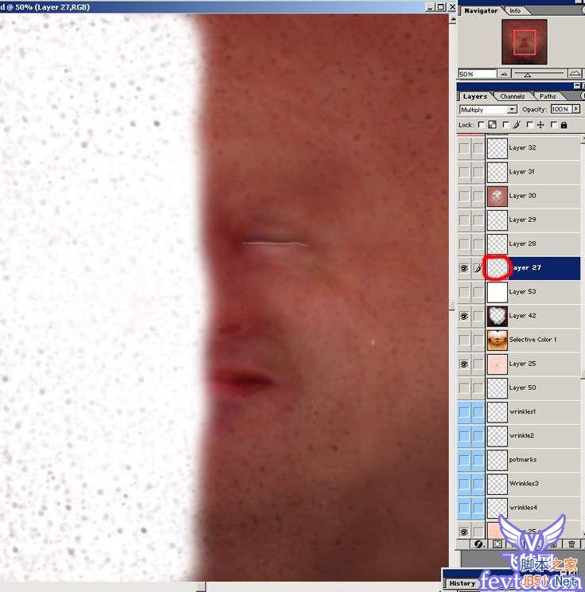
Task: Switch to the Navigator tab
Action: click(481, 10)
